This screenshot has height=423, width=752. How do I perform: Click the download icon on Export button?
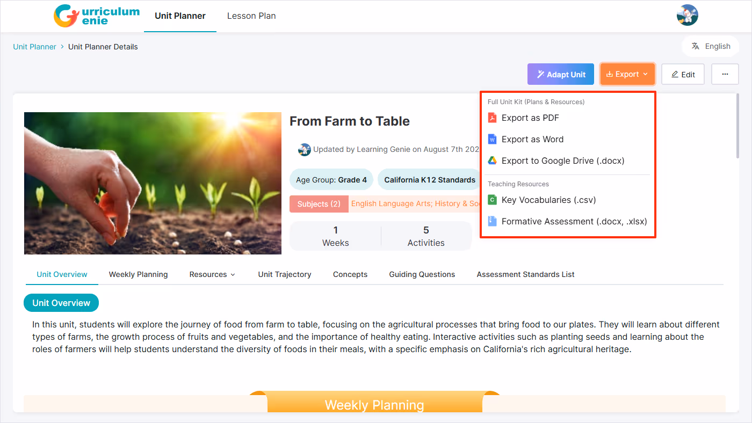click(x=609, y=75)
